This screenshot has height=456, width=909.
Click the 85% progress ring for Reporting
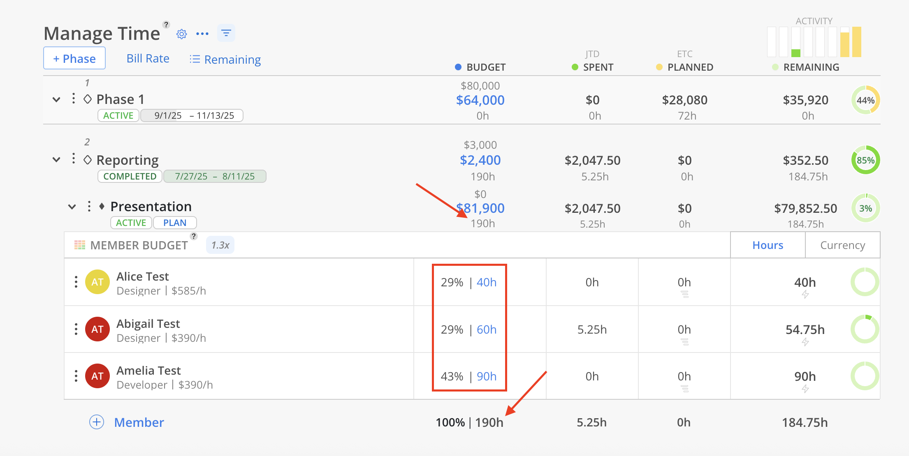pyautogui.click(x=865, y=160)
